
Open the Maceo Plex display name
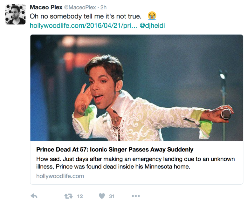coord(46,7)
